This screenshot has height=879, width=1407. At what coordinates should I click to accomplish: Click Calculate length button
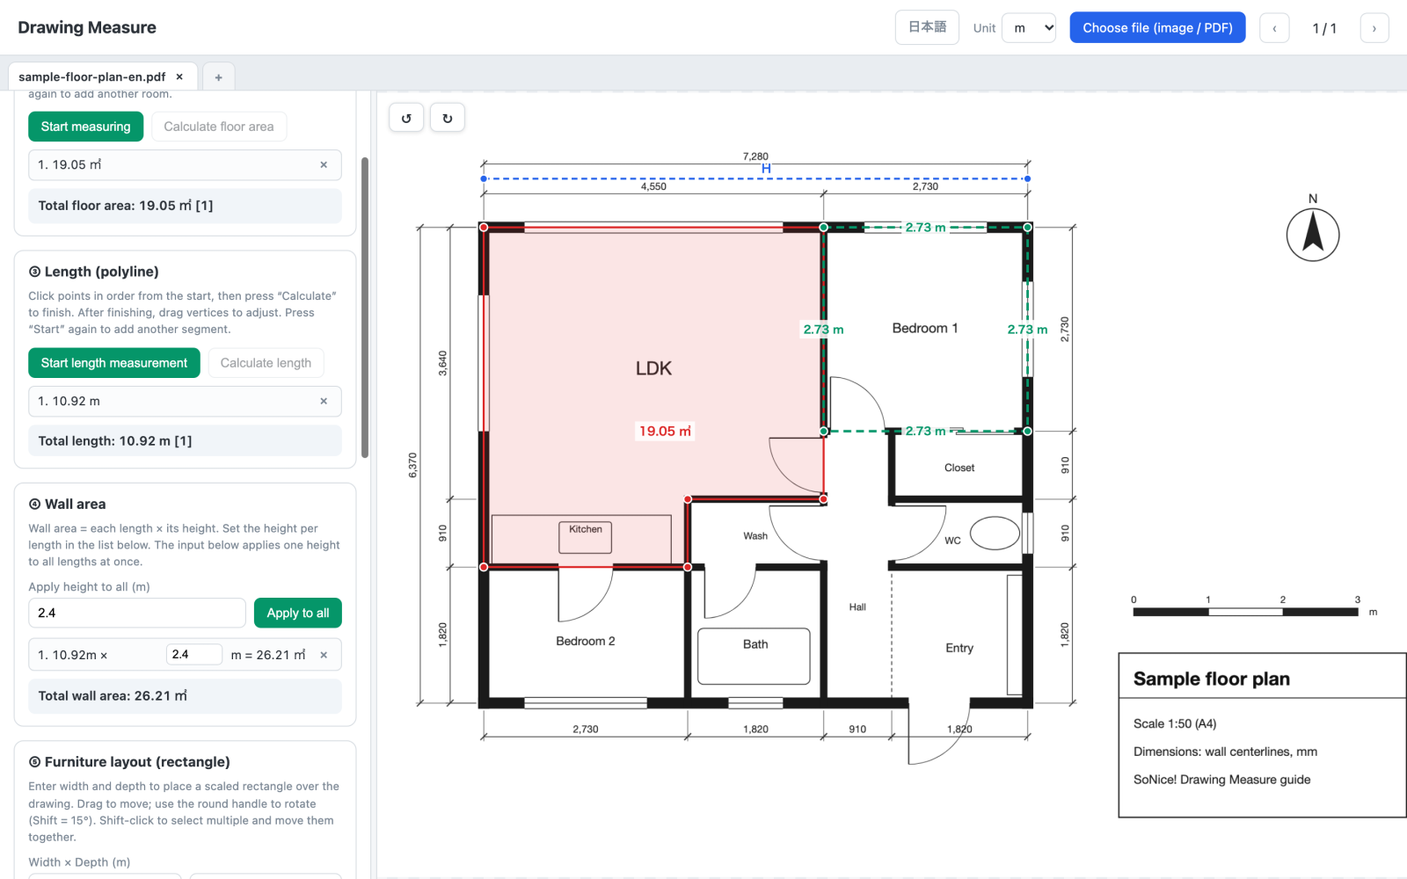(x=266, y=363)
